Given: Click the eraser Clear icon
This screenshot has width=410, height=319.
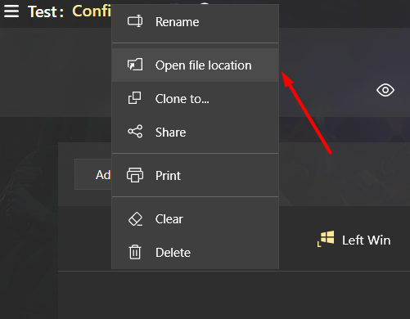Looking at the screenshot, I should [135, 219].
